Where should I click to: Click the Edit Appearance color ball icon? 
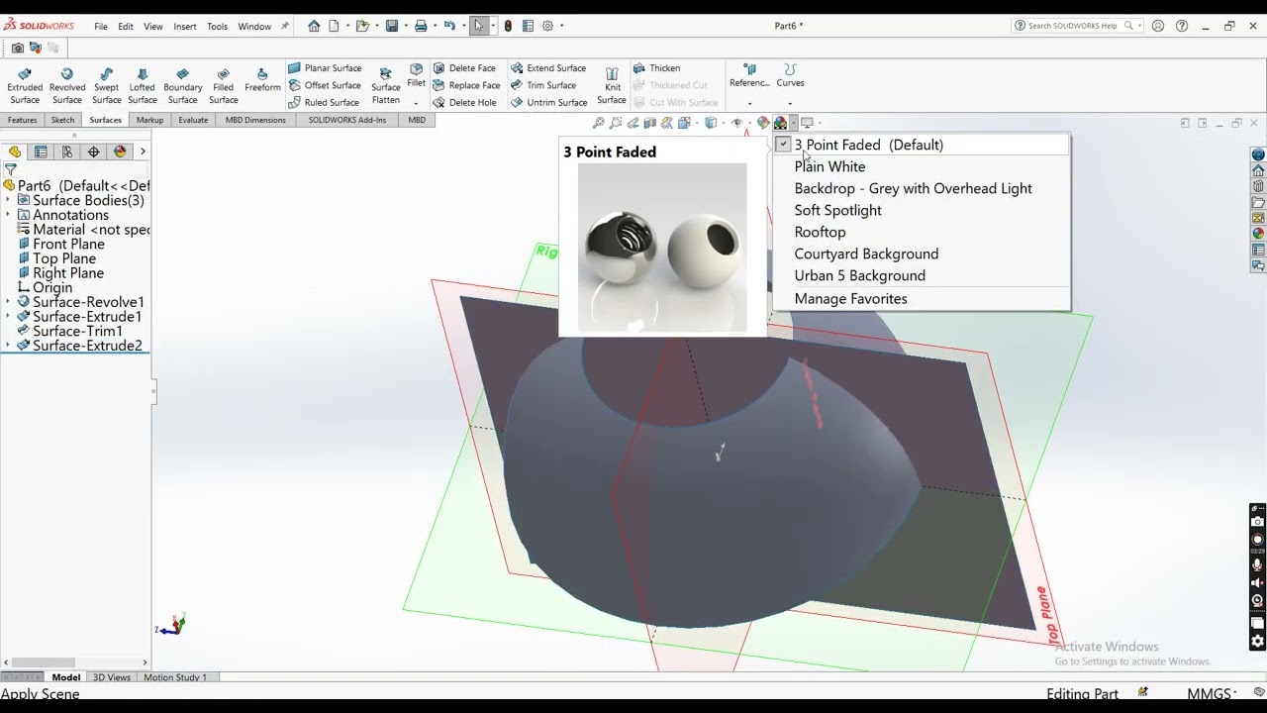click(x=763, y=124)
